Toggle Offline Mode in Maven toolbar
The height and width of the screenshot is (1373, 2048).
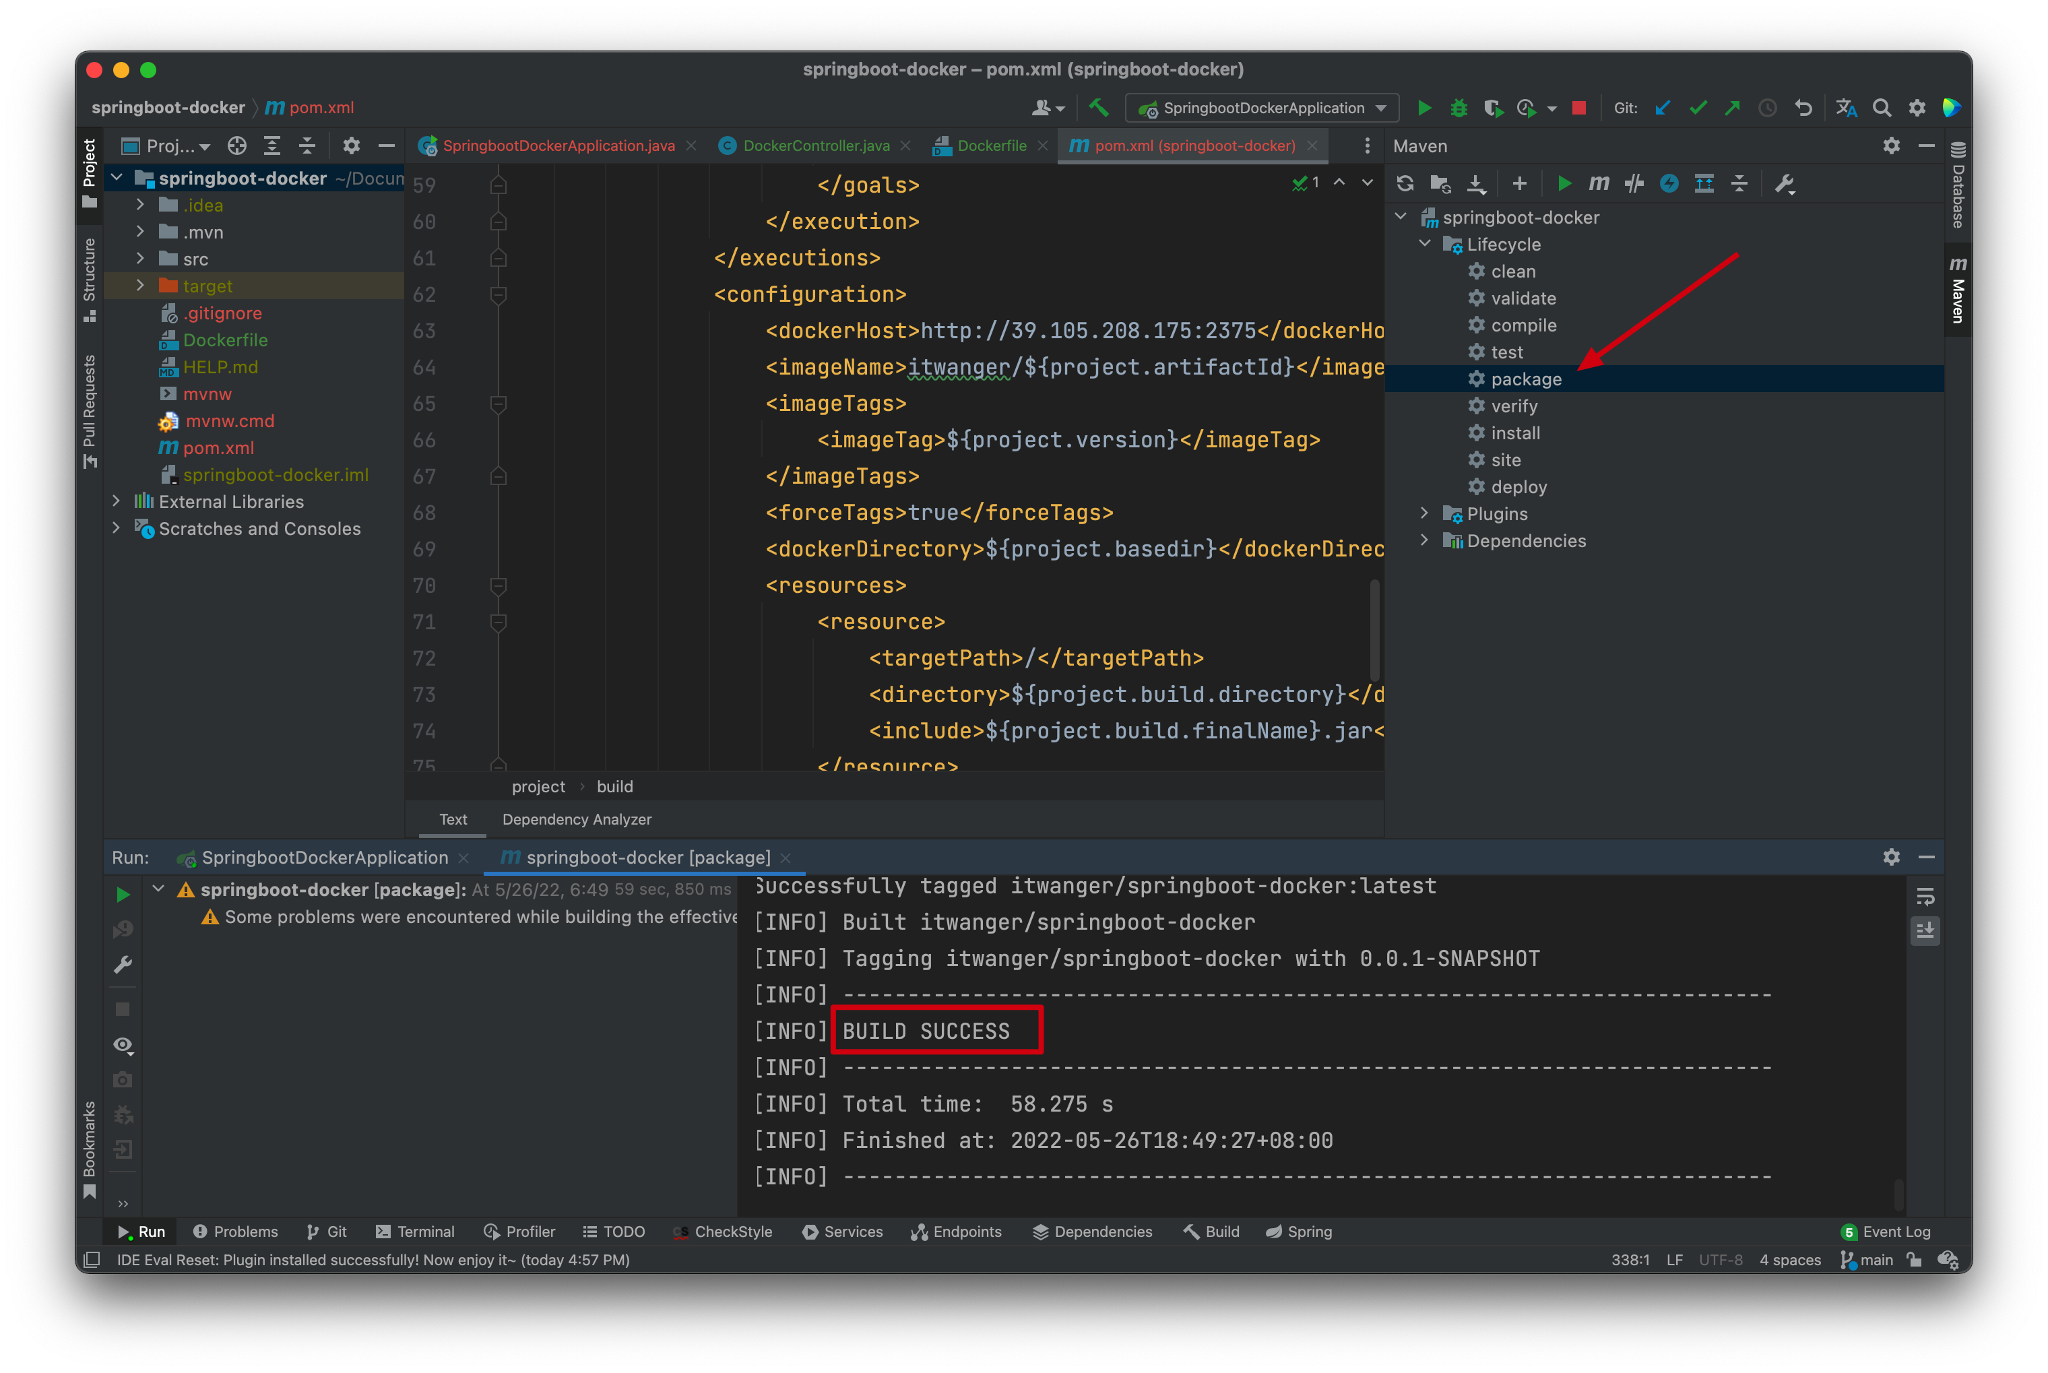(1634, 183)
